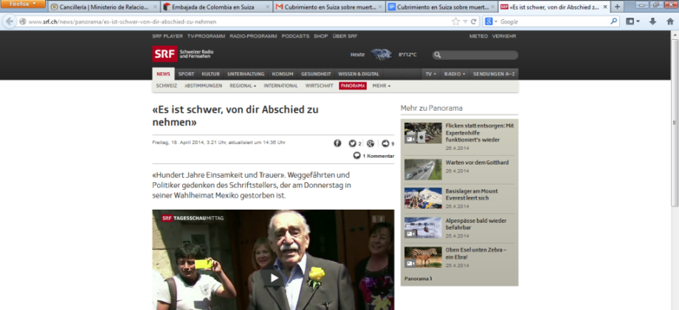Viewport: 679px width, 310px height.
Task: Select the NEWS main navigation tab
Action: 163,74
